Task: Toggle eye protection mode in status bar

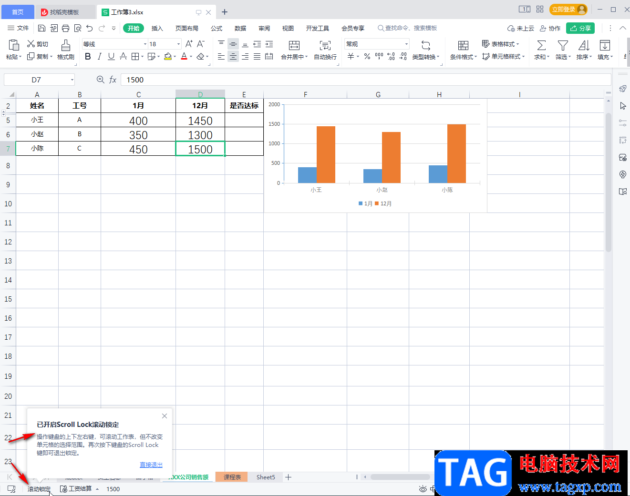Action: tap(423, 489)
